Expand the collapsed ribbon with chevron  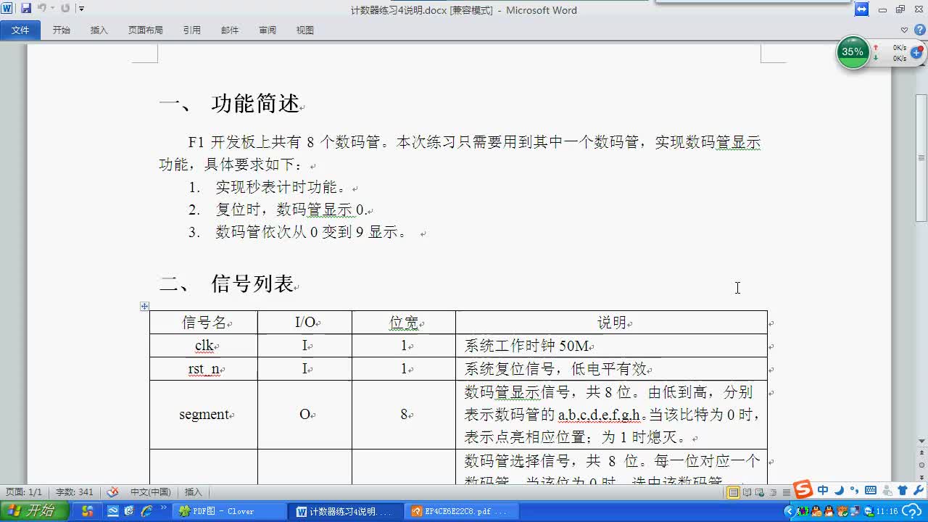(904, 30)
